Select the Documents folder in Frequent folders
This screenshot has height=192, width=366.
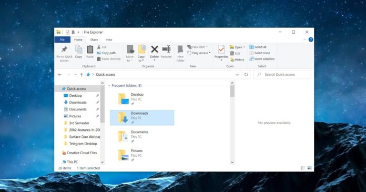click(x=142, y=136)
